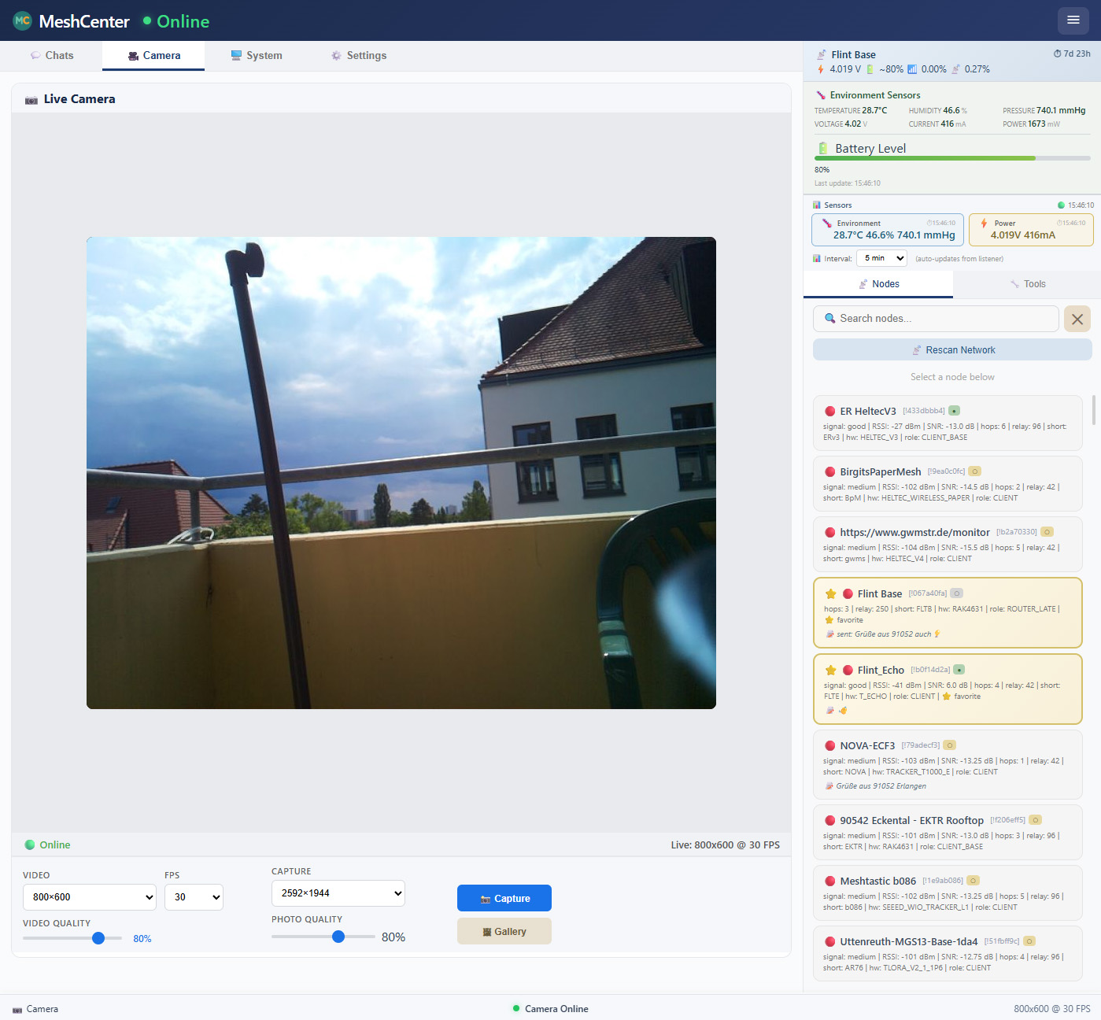Open the video resolution 800×600 dropdown
The image size is (1101, 1020).
click(90, 897)
